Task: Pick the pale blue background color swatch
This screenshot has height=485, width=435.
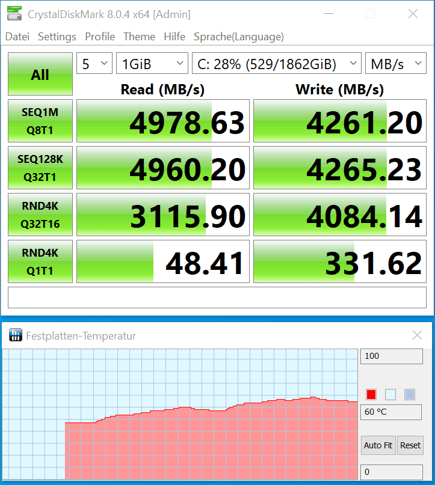Action: pyautogui.click(x=390, y=394)
